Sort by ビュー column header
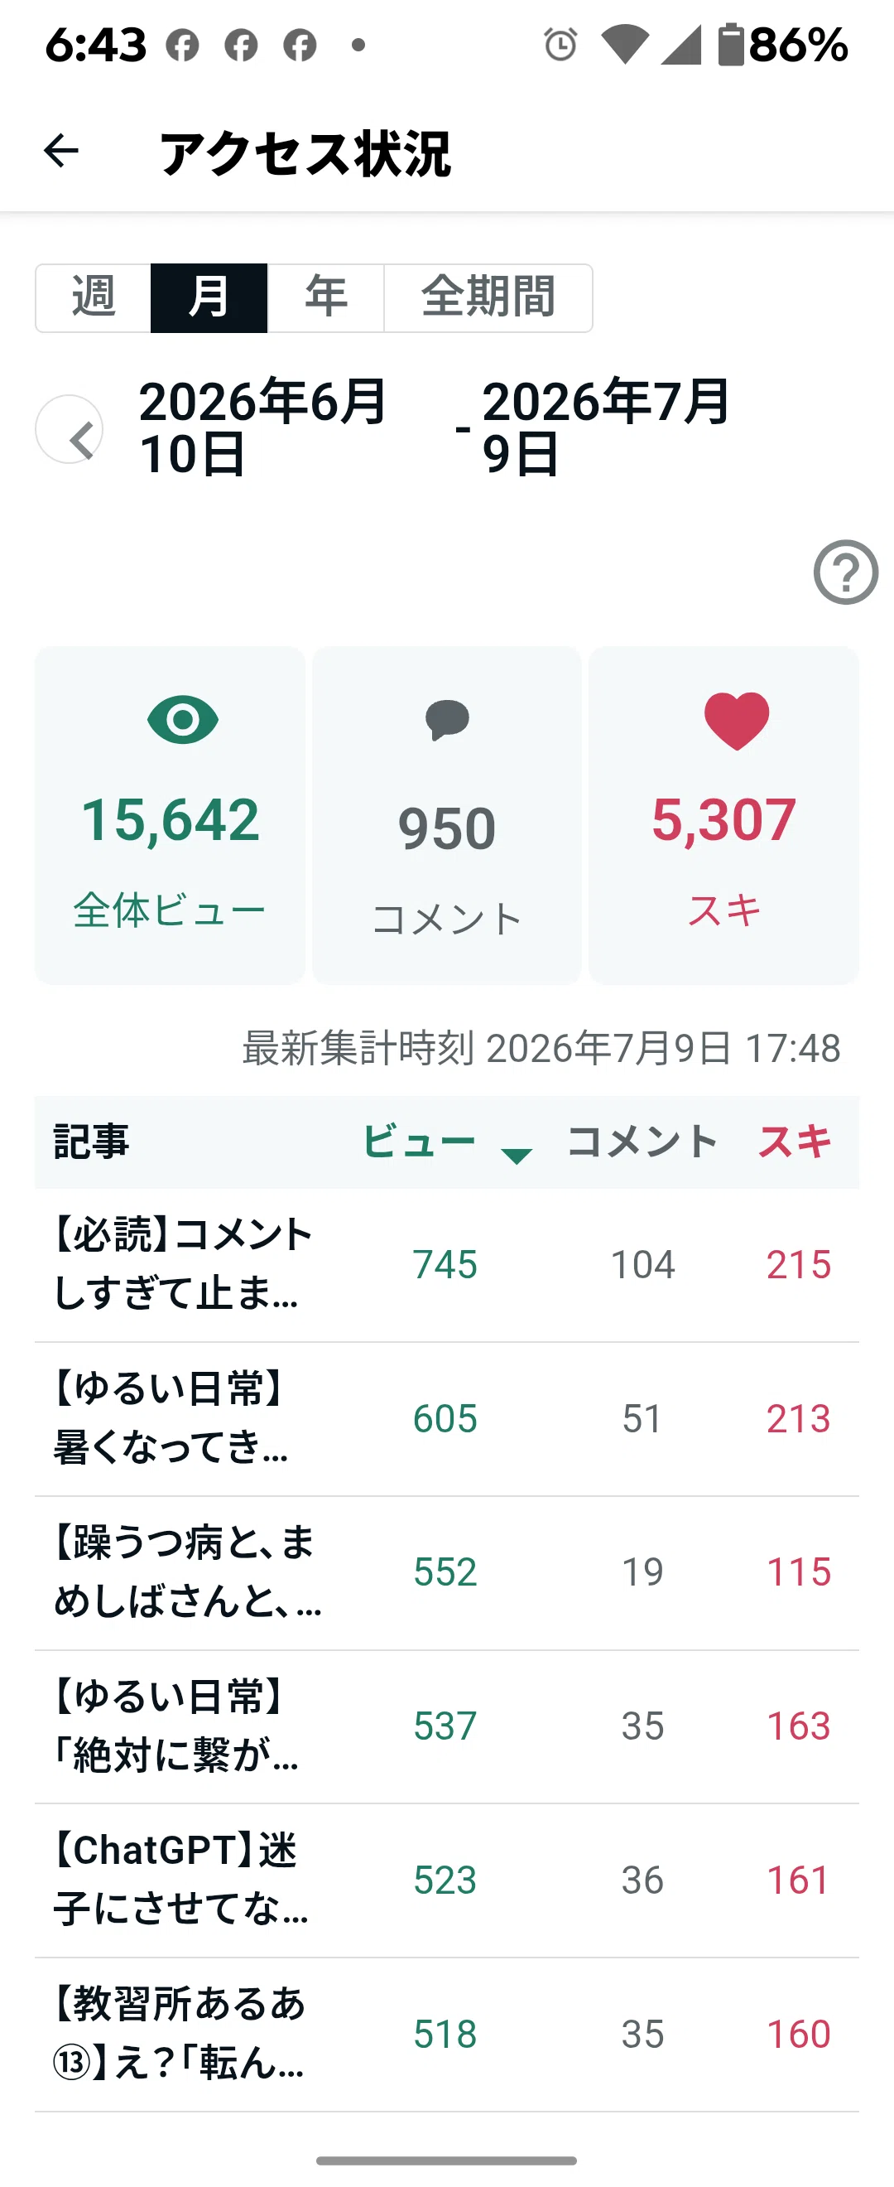This screenshot has width=894, height=2187. pos(419,1141)
